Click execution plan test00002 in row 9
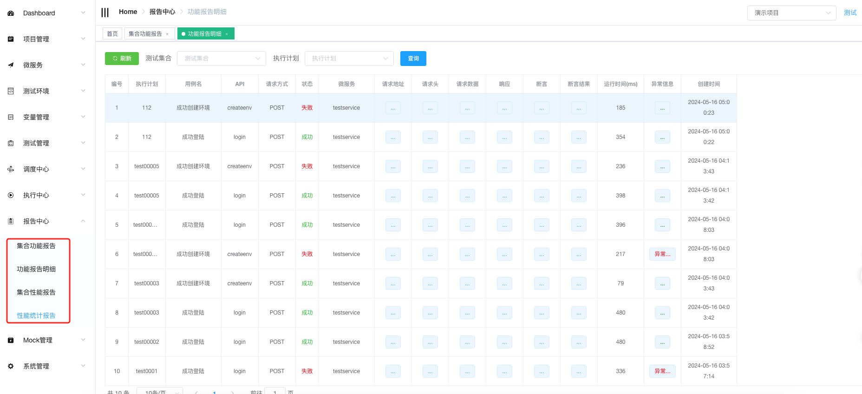Image resolution: width=862 pixels, height=394 pixels. (147, 342)
